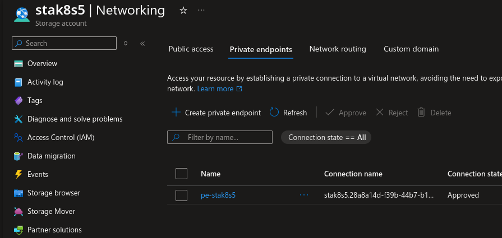Collapse the sidebar with double chevron
Image resolution: width=502 pixels, height=238 pixels.
(x=142, y=44)
